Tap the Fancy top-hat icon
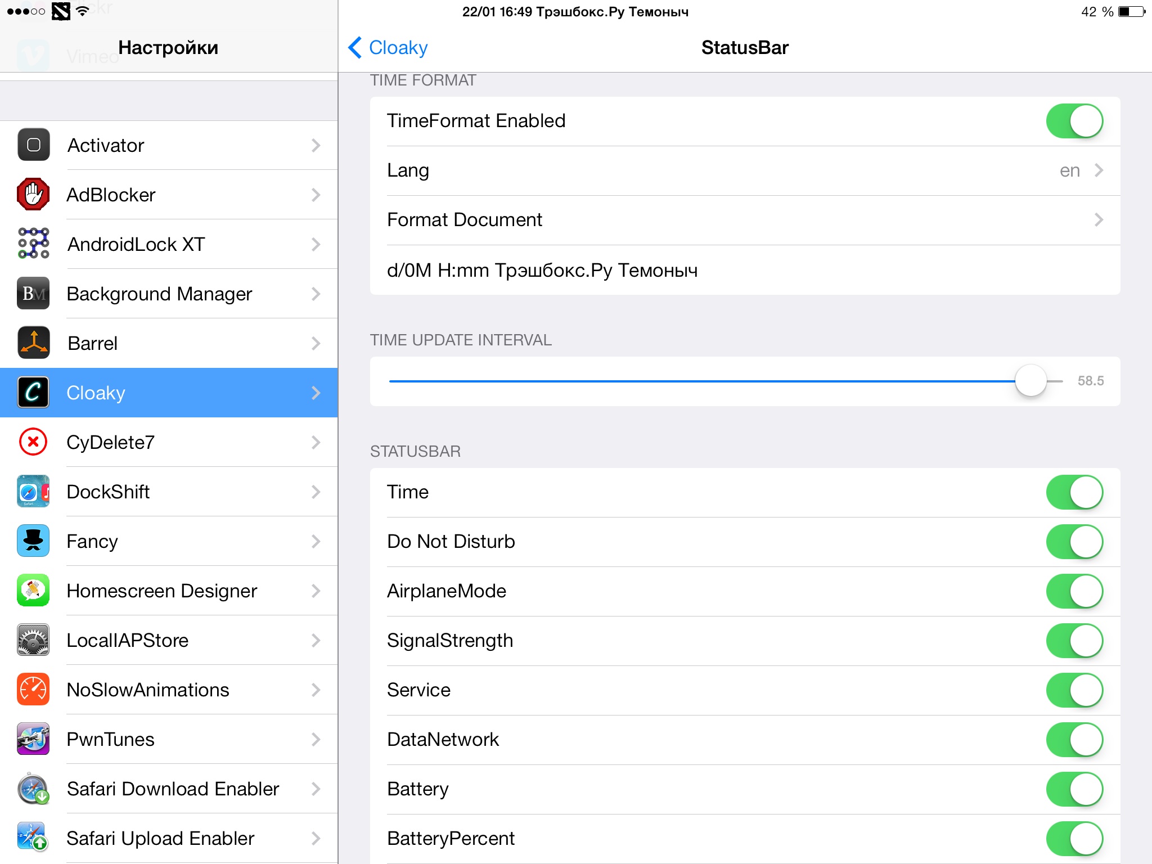The height and width of the screenshot is (864, 1152). tap(33, 541)
